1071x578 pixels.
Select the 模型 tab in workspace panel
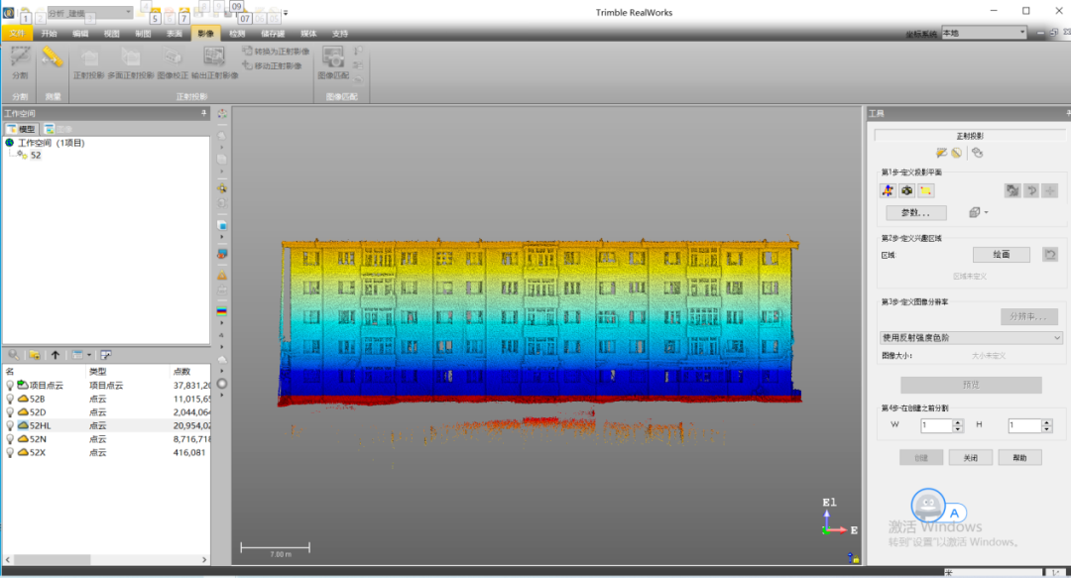click(21, 129)
